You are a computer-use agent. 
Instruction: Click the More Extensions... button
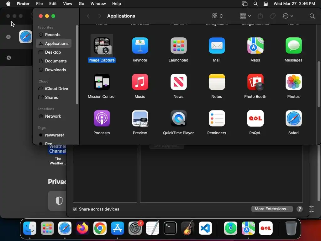tap(272, 209)
